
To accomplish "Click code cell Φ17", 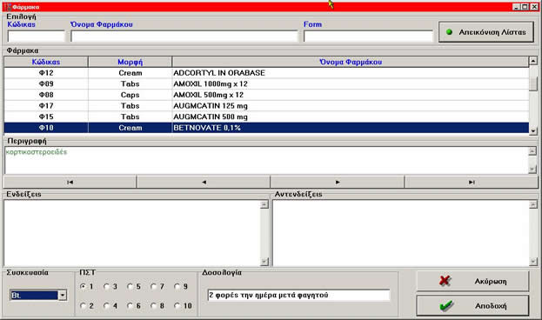I will point(46,106).
